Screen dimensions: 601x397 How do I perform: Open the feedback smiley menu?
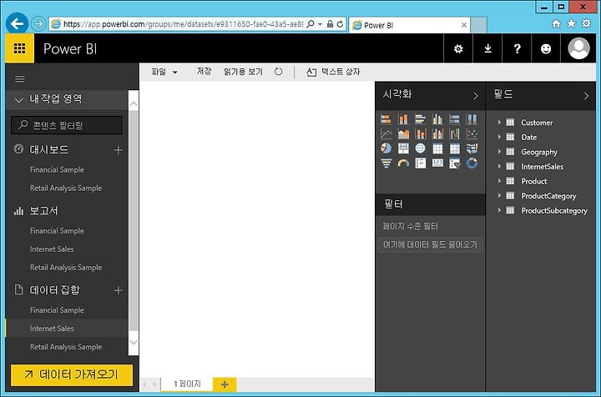point(546,48)
